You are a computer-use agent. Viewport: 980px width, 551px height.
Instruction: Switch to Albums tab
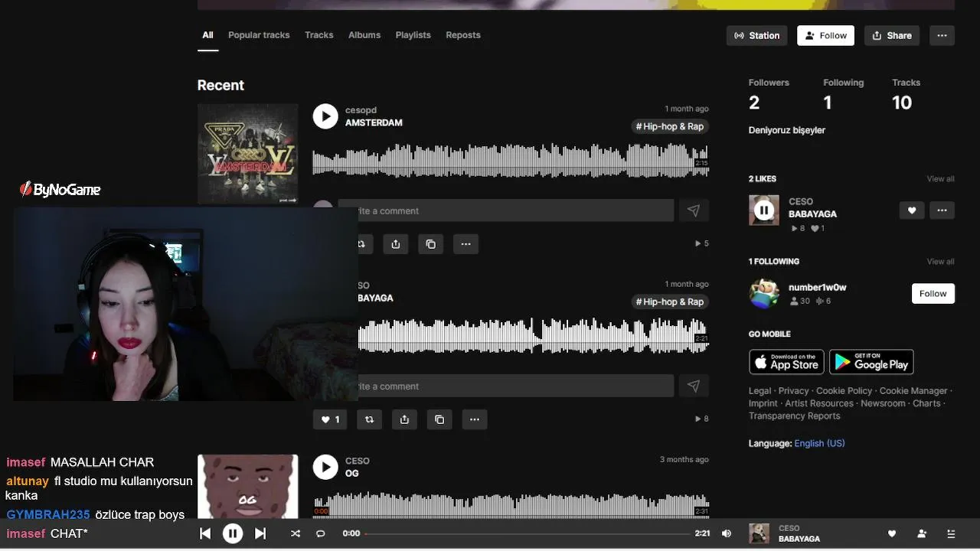point(364,35)
